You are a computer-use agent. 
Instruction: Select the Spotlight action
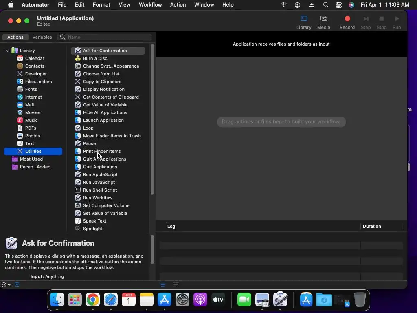108,228
